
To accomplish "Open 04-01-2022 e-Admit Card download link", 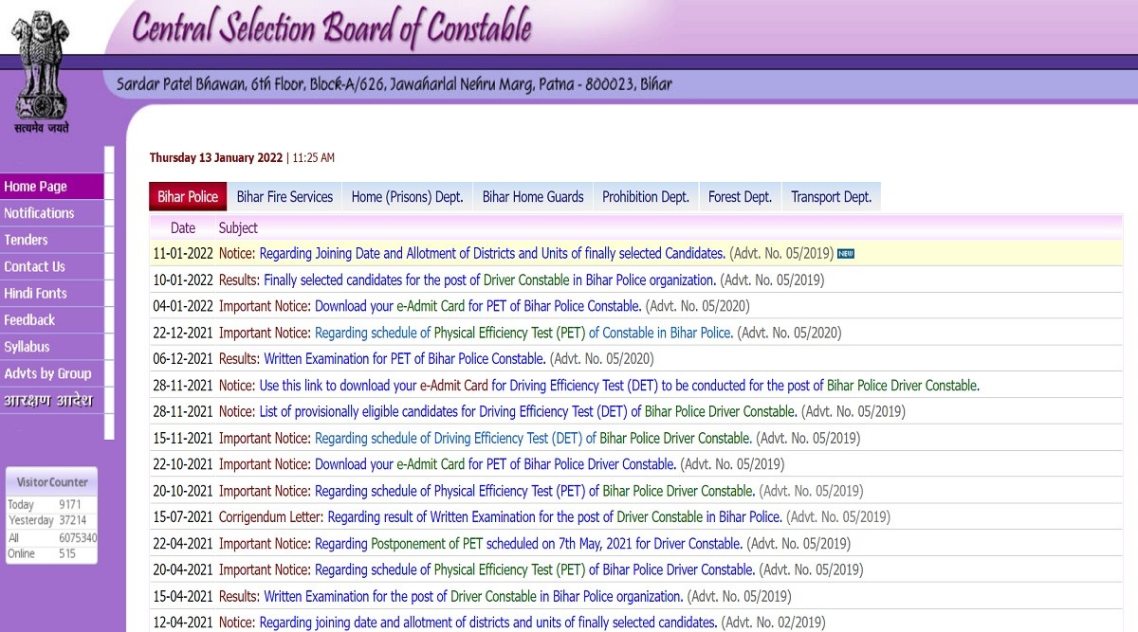I will tap(478, 306).
